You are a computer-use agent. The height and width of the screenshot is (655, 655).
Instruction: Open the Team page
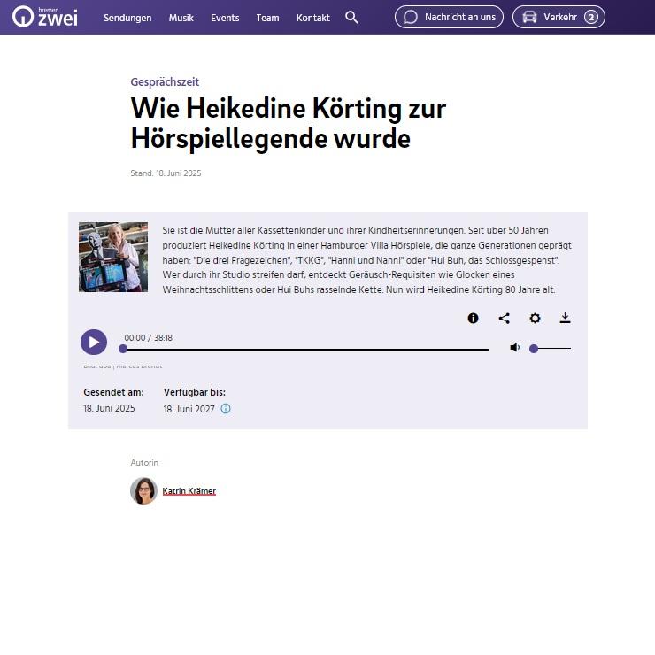point(267,18)
